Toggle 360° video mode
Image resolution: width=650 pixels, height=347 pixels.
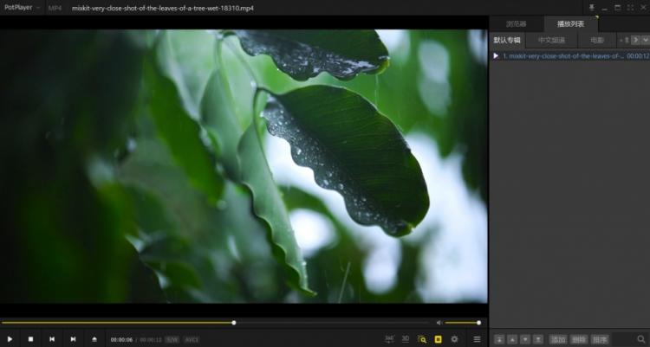coord(389,338)
